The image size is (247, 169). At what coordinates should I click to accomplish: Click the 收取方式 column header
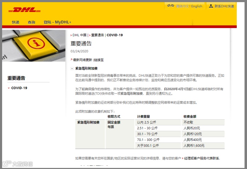[114, 116]
